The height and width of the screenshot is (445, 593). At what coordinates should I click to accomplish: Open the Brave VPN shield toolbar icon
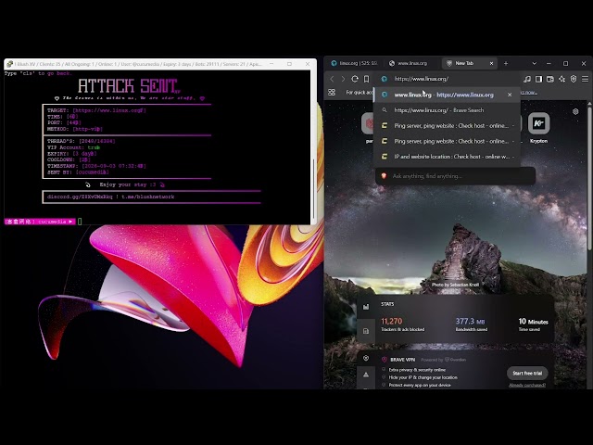click(x=574, y=79)
